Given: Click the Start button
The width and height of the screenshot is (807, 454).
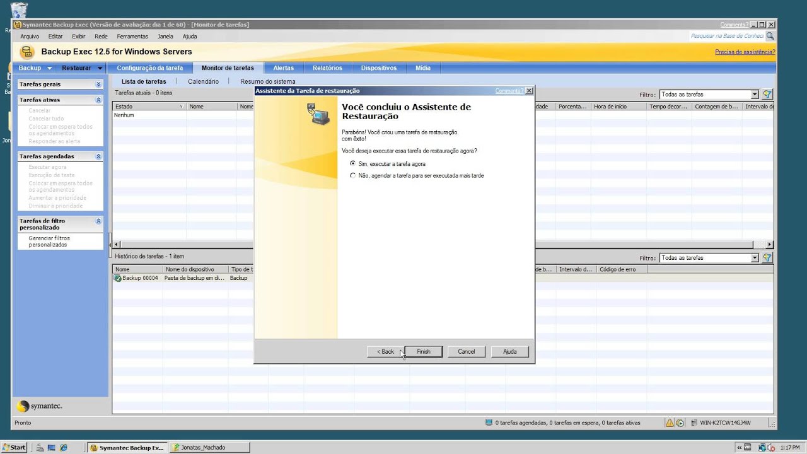Looking at the screenshot, I should point(14,447).
